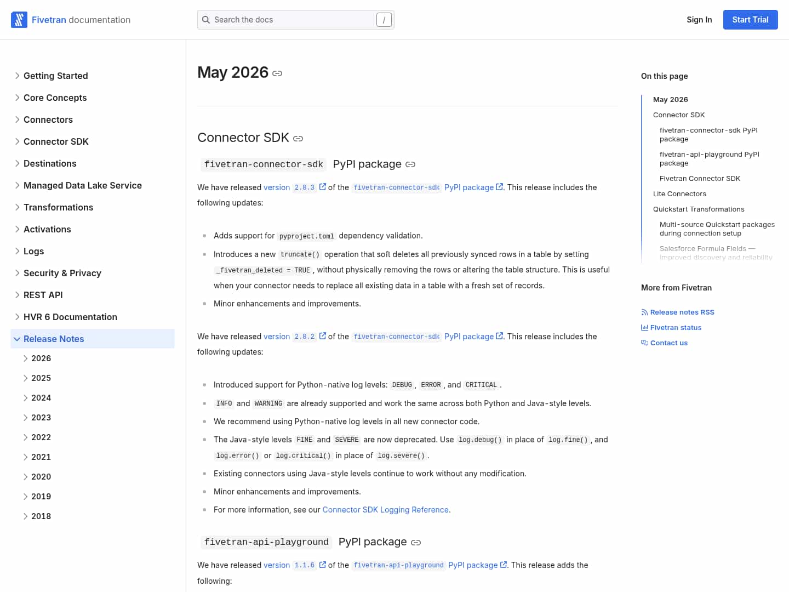789x592 pixels.
Task: Open 2019 release notes
Action: point(41,497)
